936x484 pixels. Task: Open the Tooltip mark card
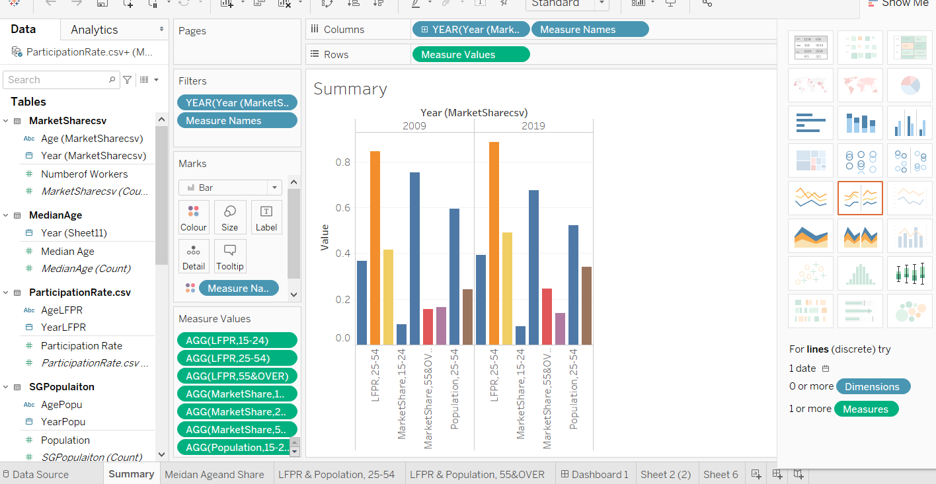(x=230, y=256)
